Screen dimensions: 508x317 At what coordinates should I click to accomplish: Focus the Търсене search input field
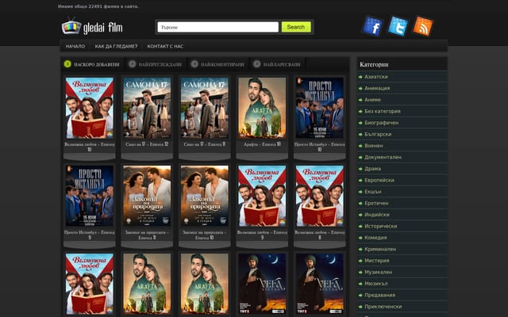click(x=217, y=27)
